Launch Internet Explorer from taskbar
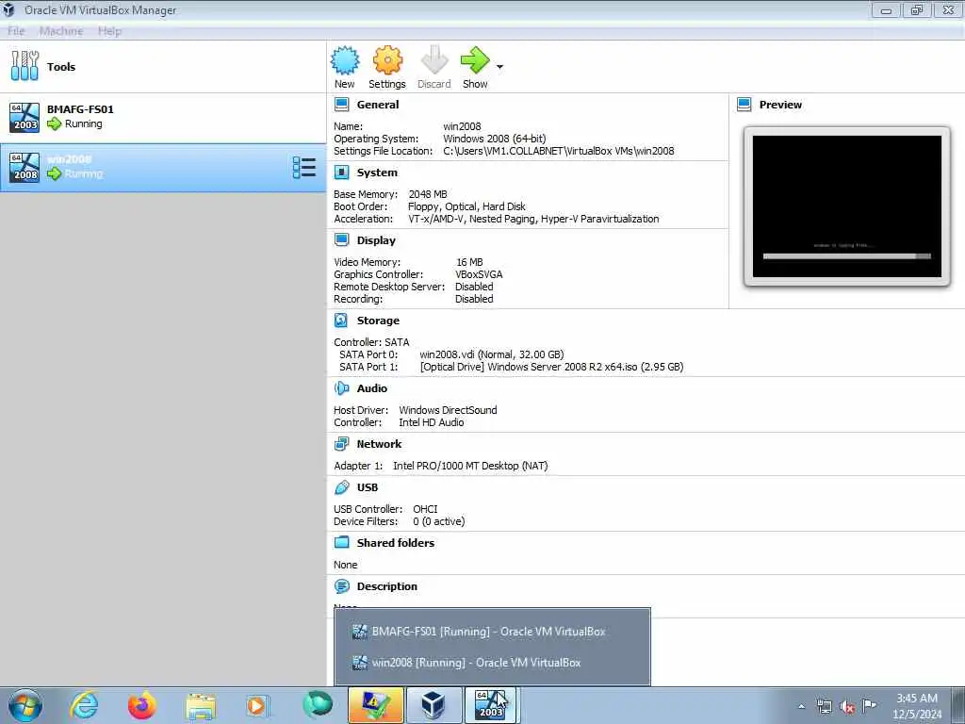The image size is (965, 724). 83,705
